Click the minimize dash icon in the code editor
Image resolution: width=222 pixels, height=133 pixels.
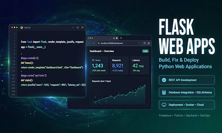[x=73, y=27]
